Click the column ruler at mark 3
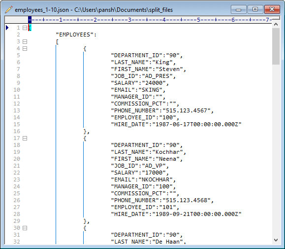 129,20
